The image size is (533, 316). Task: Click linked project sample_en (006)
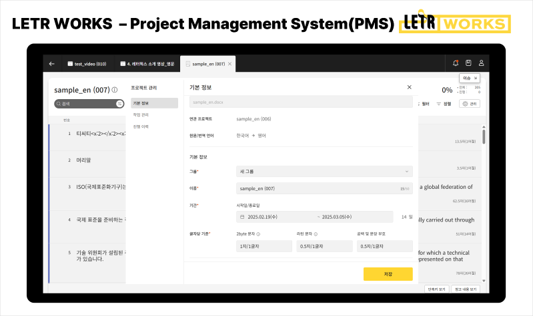(253, 119)
